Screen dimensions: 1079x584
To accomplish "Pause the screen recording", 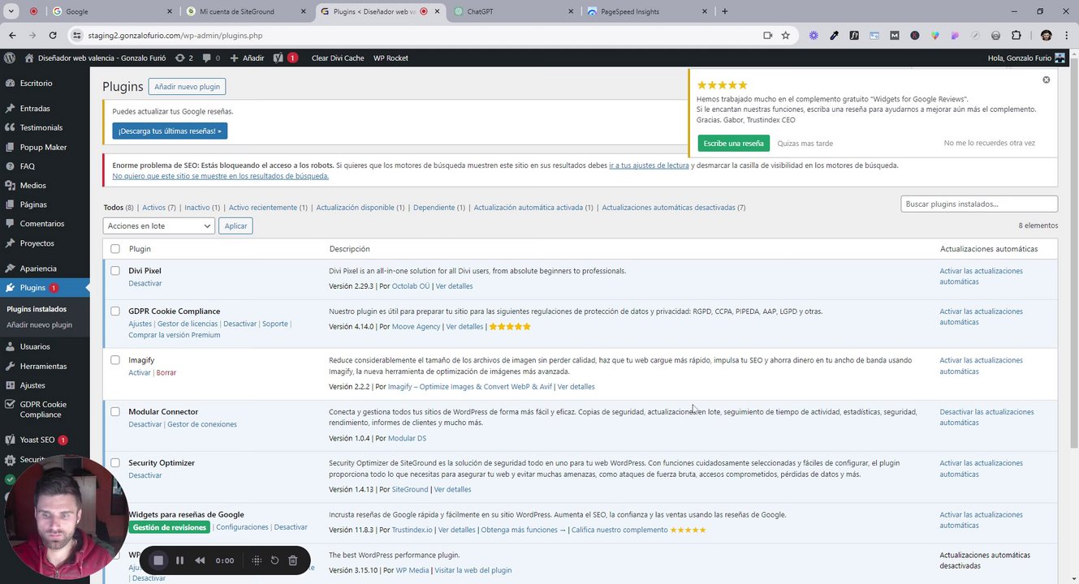I will tap(179, 560).
